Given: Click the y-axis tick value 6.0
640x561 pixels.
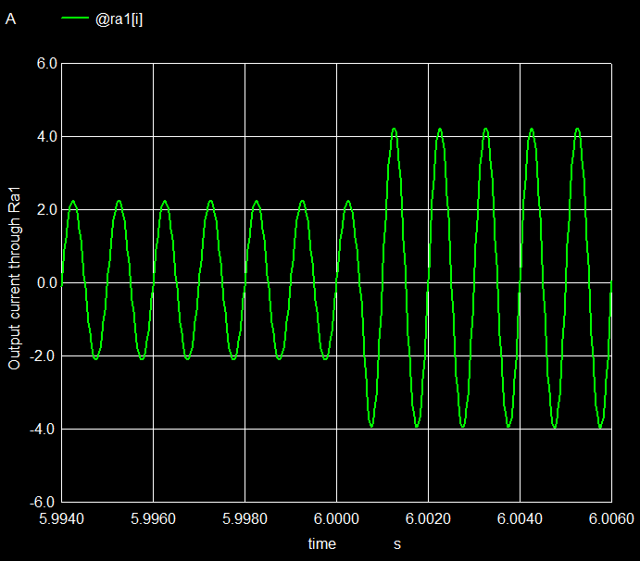Looking at the screenshot, I should coord(47,64).
